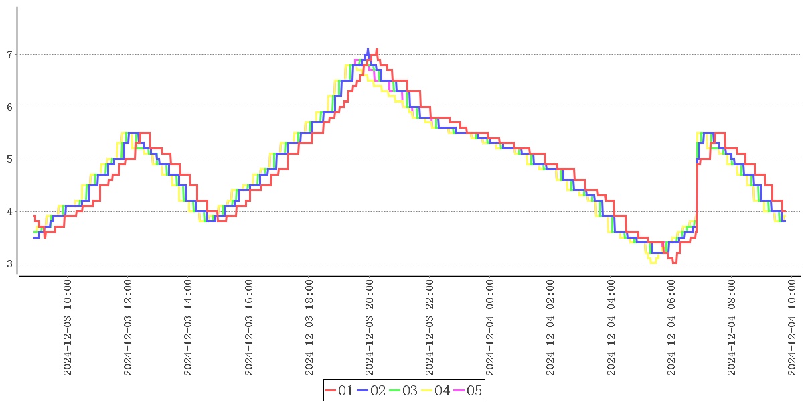Click the 2024-12-04 08:00 x-axis label
Screen dimensions: 808x402
(732, 328)
